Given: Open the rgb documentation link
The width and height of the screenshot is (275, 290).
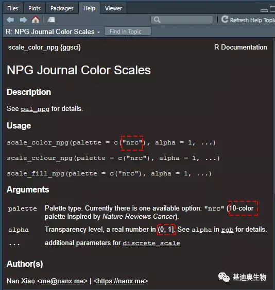Looking at the screenshot, I should point(227,230).
